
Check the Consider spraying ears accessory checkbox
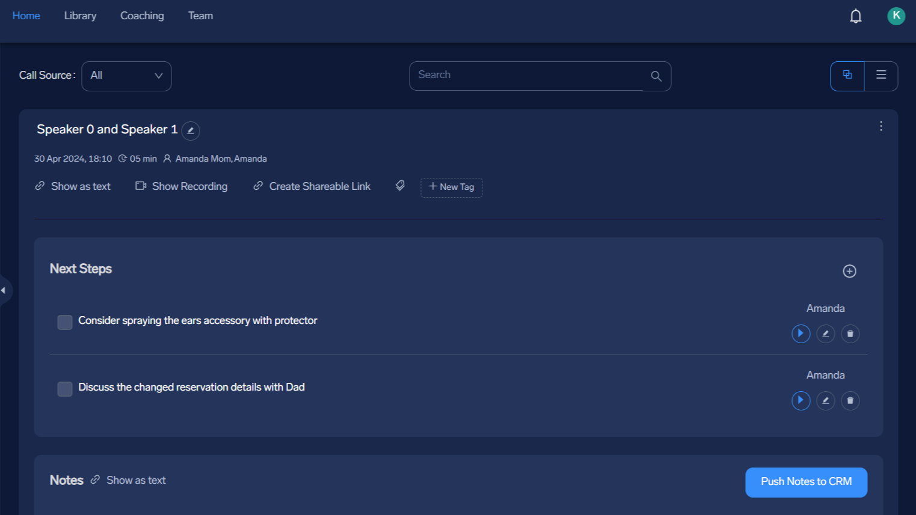pyautogui.click(x=65, y=322)
